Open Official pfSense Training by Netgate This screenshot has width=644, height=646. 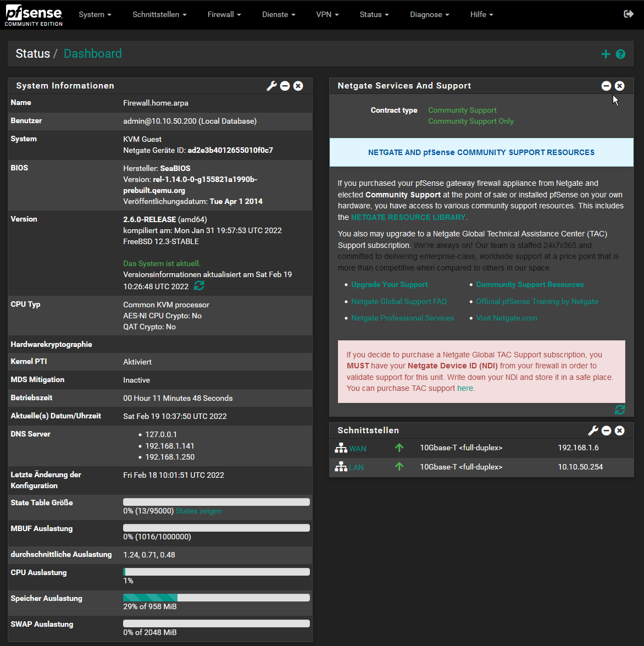tap(537, 301)
